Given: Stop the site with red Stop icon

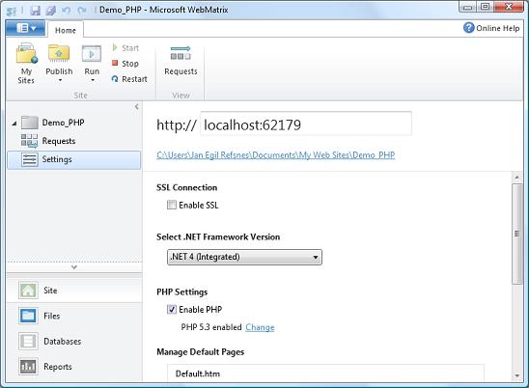Looking at the screenshot, I should pyautogui.click(x=115, y=63).
